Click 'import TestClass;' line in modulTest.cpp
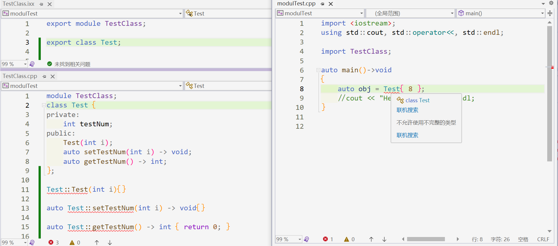This screenshot has width=558, height=246. click(356, 52)
